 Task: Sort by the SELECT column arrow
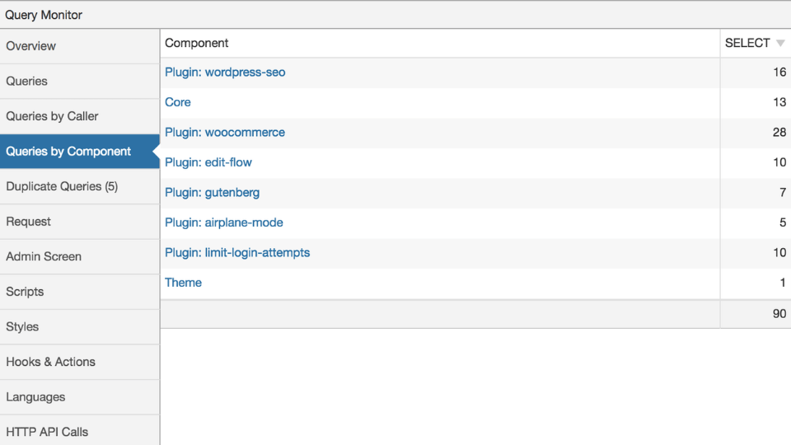pyautogui.click(x=780, y=44)
